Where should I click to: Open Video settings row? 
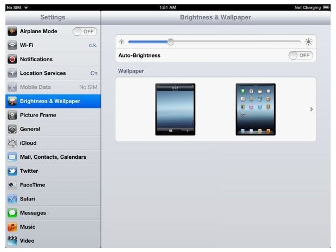[x=53, y=241]
